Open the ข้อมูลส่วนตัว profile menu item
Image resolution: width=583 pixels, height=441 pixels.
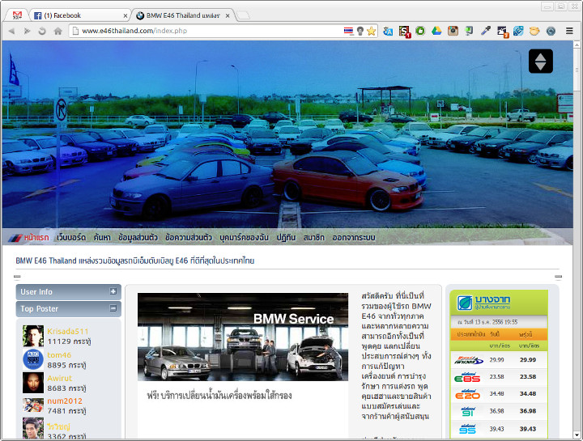click(x=138, y=237)
